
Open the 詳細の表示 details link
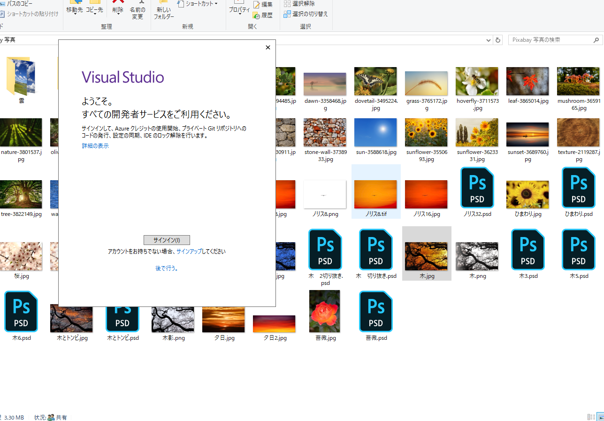pyautogui.click(x=95, y=146)
